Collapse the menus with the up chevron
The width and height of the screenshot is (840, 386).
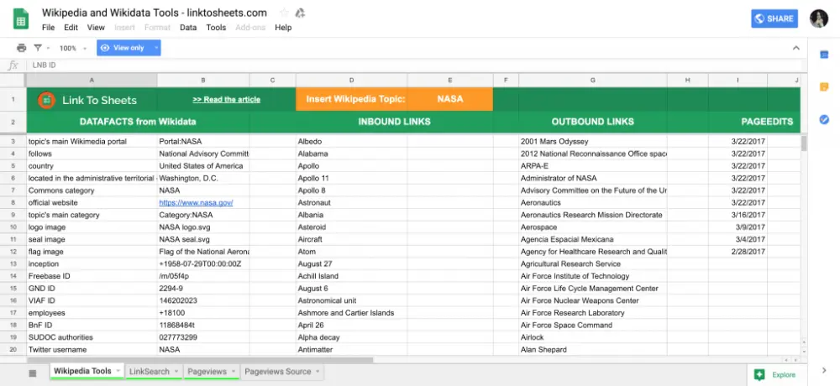[x=796, y=48]
